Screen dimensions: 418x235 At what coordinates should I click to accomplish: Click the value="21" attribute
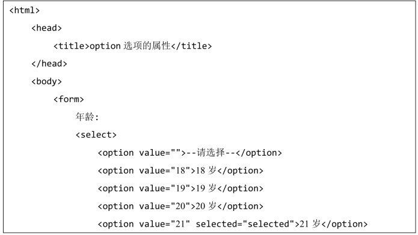pos(164,224)
